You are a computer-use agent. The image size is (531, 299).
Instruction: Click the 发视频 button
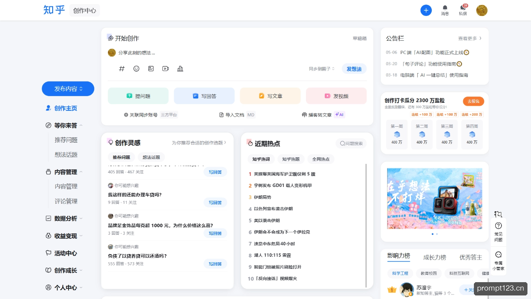336,96
